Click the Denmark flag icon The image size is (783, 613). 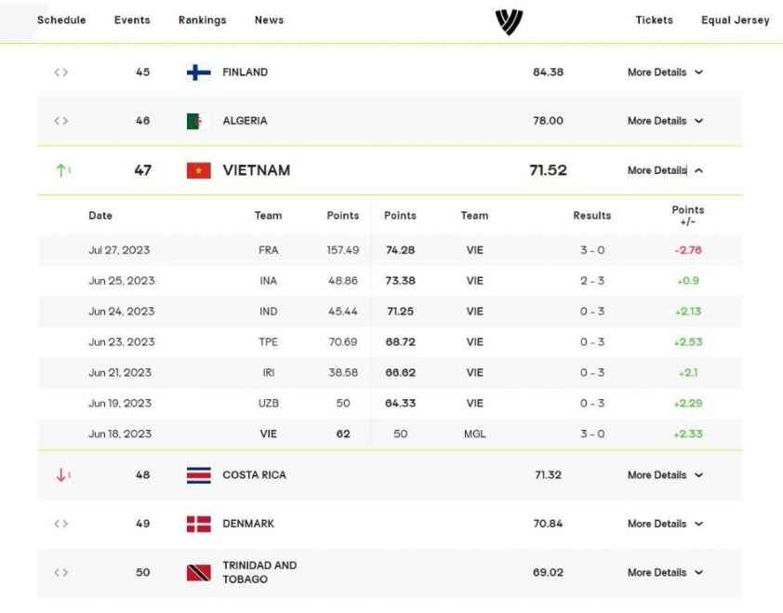click(198, 524)
